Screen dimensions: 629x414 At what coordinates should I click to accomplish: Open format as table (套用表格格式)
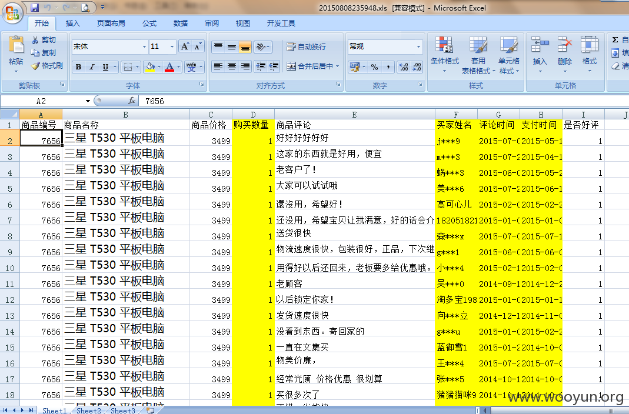pos(478,55)
